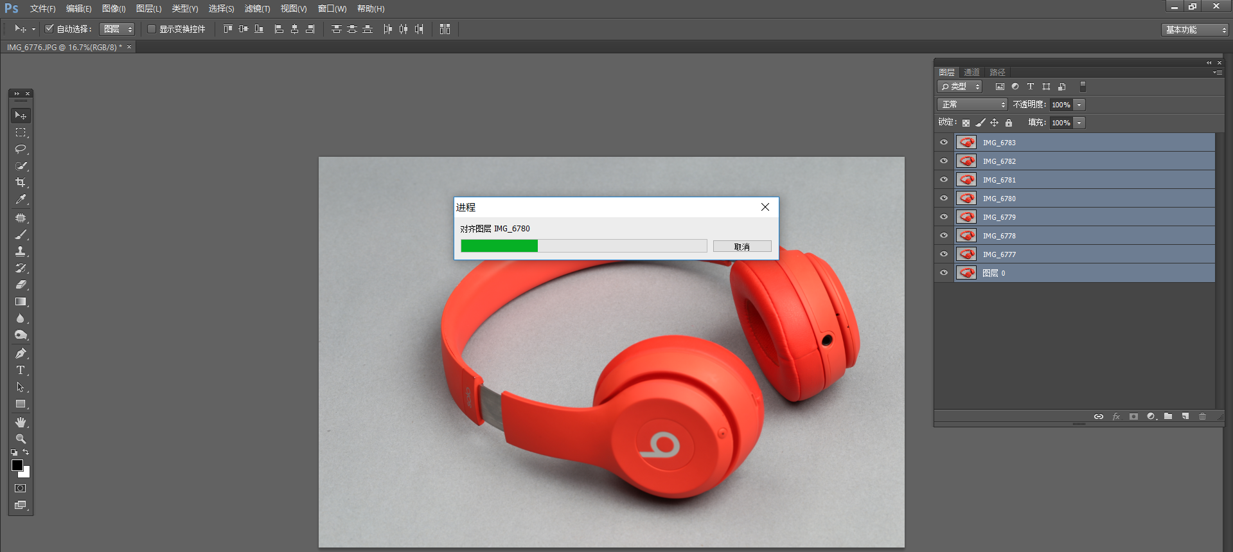Enable the 显示变换控件 checkbox
1233x552 pixels.
[152, 29]
